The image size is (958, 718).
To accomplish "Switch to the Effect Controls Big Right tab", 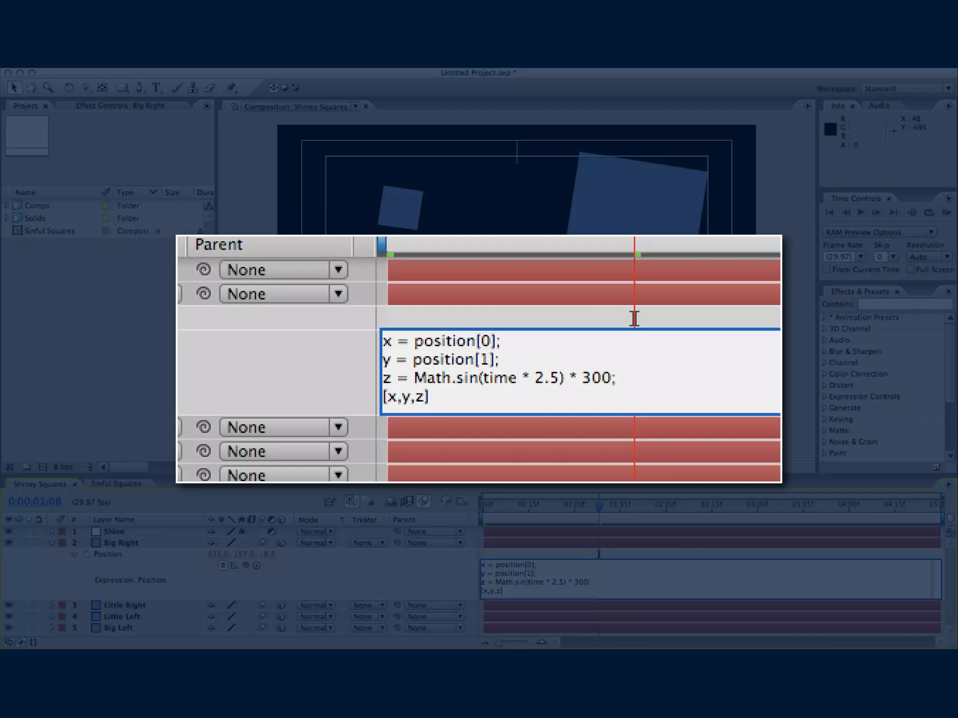I will [x=120, y=106].
